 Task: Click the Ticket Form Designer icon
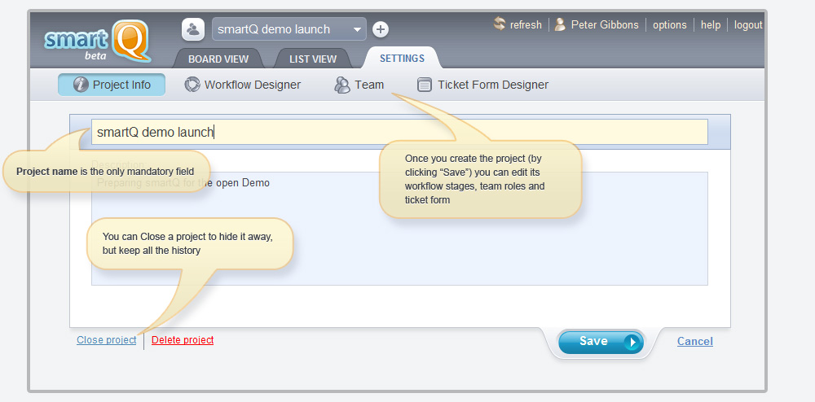click(x=425, y=85)
